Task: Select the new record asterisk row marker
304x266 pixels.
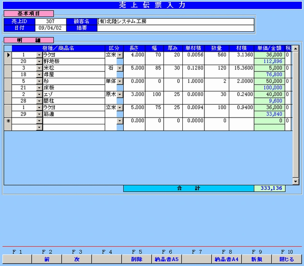Action: pos(8,121)
